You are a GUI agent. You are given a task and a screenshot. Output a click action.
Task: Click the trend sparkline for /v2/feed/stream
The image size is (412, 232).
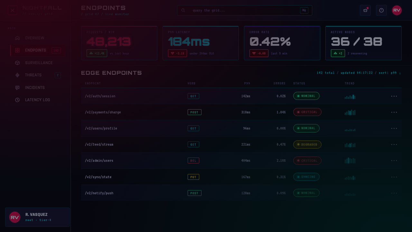pos(350,145)
